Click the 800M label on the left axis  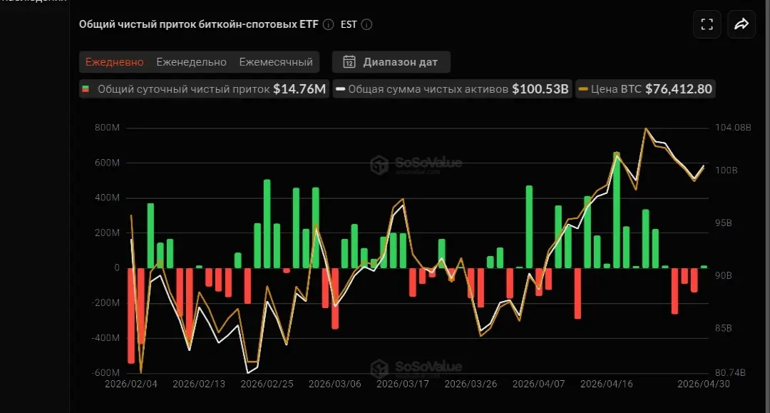(x=107, y=128)
